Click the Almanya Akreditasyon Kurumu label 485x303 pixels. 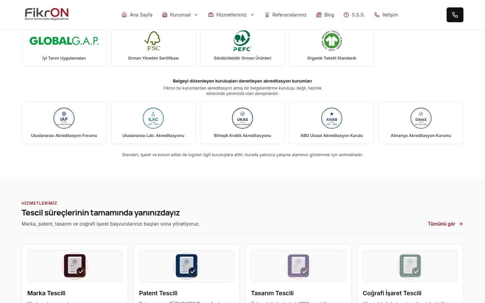pyautogui.click(x=421, y=136)
